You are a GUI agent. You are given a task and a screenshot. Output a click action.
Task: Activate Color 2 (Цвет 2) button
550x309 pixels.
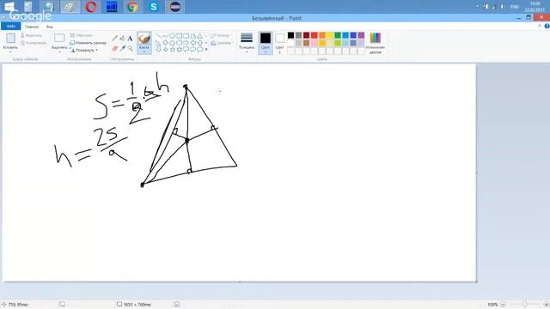coord(279,43)
